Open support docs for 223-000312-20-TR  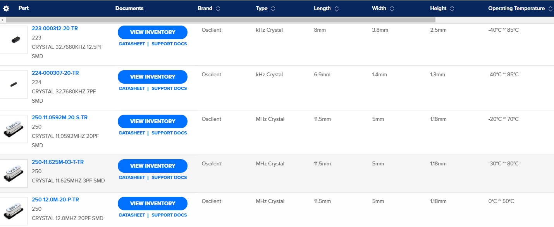[169, 44]
